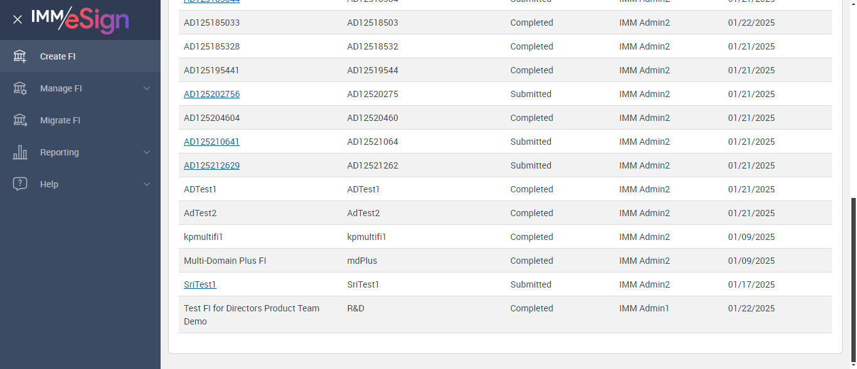Follow the AD125212629 link

coord(211,165)
